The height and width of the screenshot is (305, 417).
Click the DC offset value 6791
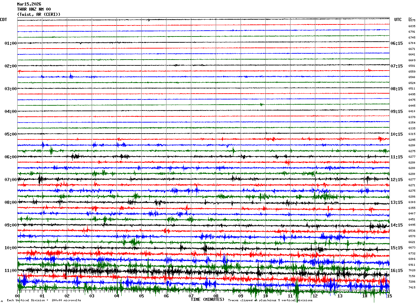pyautogui.click(x=412, y=32)
